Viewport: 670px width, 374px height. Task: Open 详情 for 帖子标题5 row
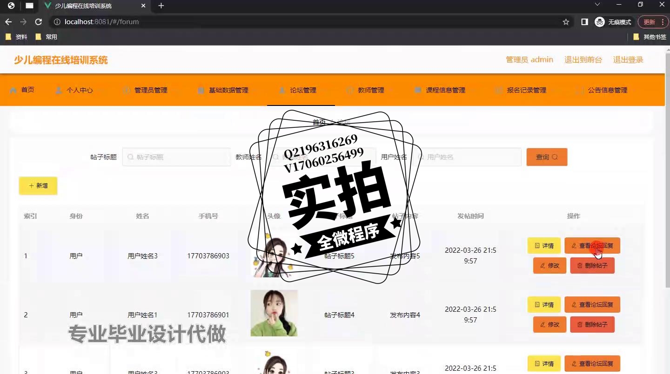[x=544, y=246]
